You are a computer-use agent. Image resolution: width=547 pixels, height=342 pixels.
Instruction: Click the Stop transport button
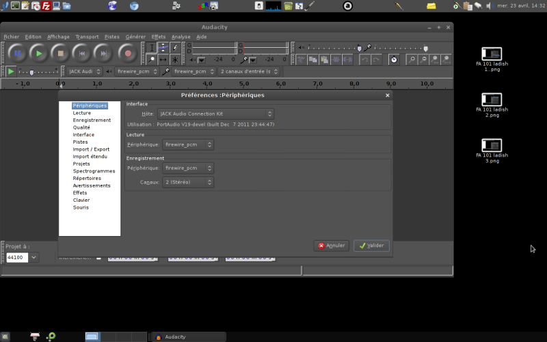(60, 53)
